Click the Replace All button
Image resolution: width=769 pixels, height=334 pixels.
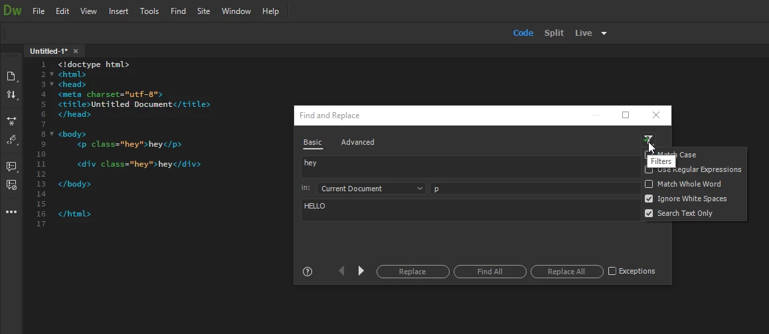point(566,271)
